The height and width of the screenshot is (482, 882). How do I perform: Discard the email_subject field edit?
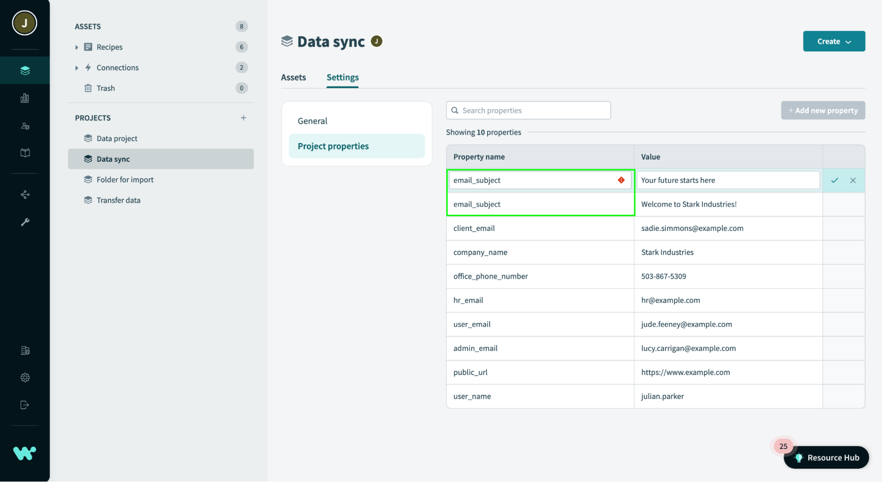coord(853,181)
